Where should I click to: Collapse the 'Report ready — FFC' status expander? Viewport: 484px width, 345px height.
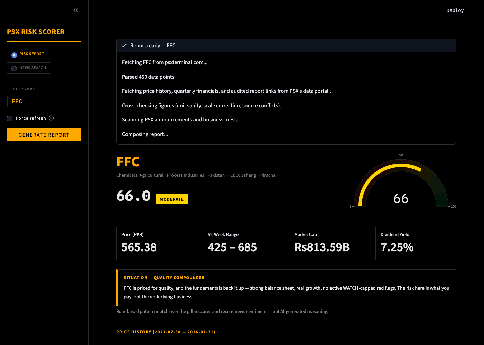[286, 46]
